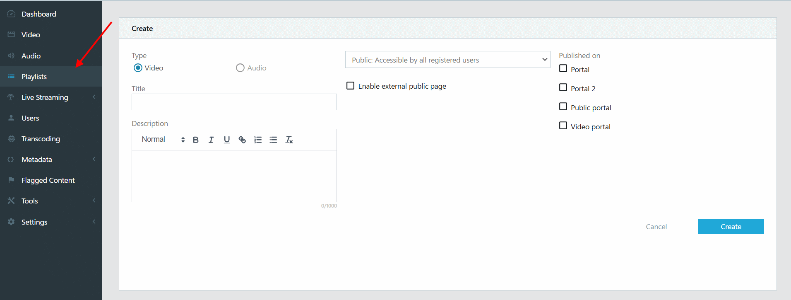Insert a link via the description toolbar
The height and width of the screenshot is (300, 791).
242,140
